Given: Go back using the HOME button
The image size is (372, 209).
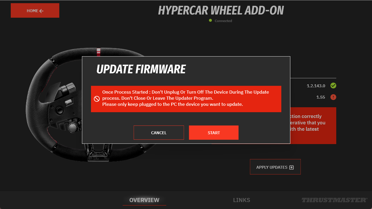Looking at the screenshot, I should [35, 10].
